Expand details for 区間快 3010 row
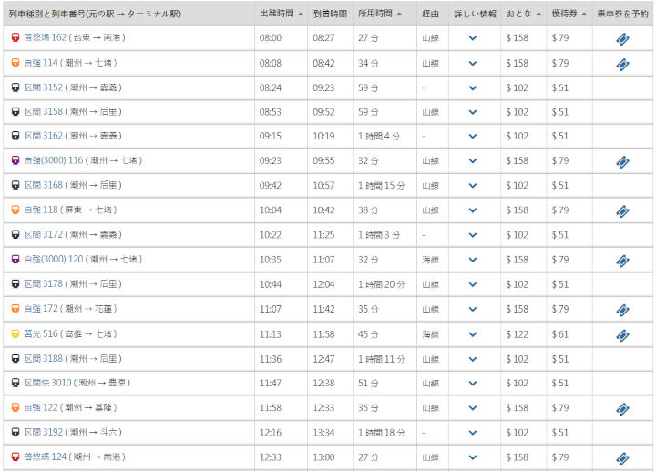Image resolution: width=656 pixels, height=472 pixels. coord(473,384)
